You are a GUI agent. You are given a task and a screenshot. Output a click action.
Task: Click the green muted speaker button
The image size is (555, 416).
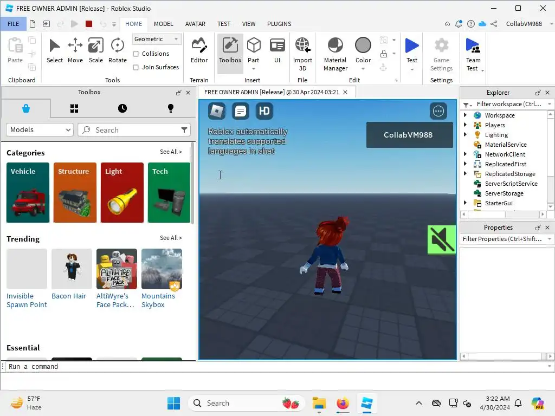tap(441, 239)
